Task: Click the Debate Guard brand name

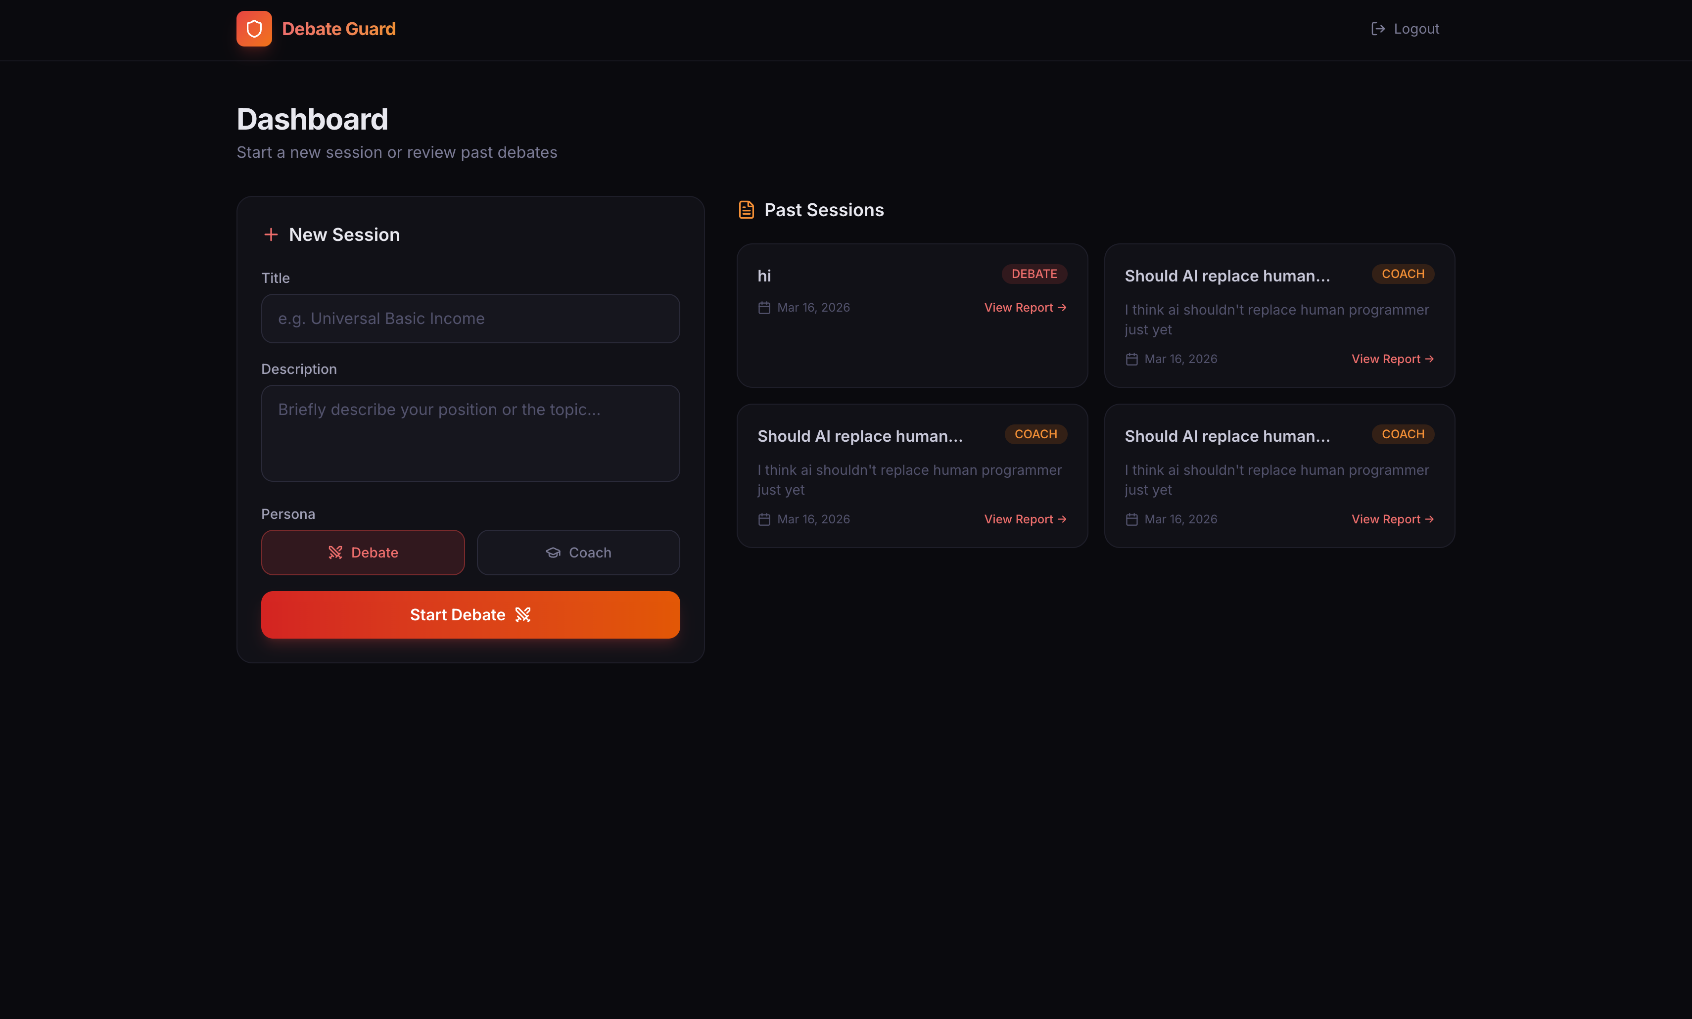Action: click(338, 29)
